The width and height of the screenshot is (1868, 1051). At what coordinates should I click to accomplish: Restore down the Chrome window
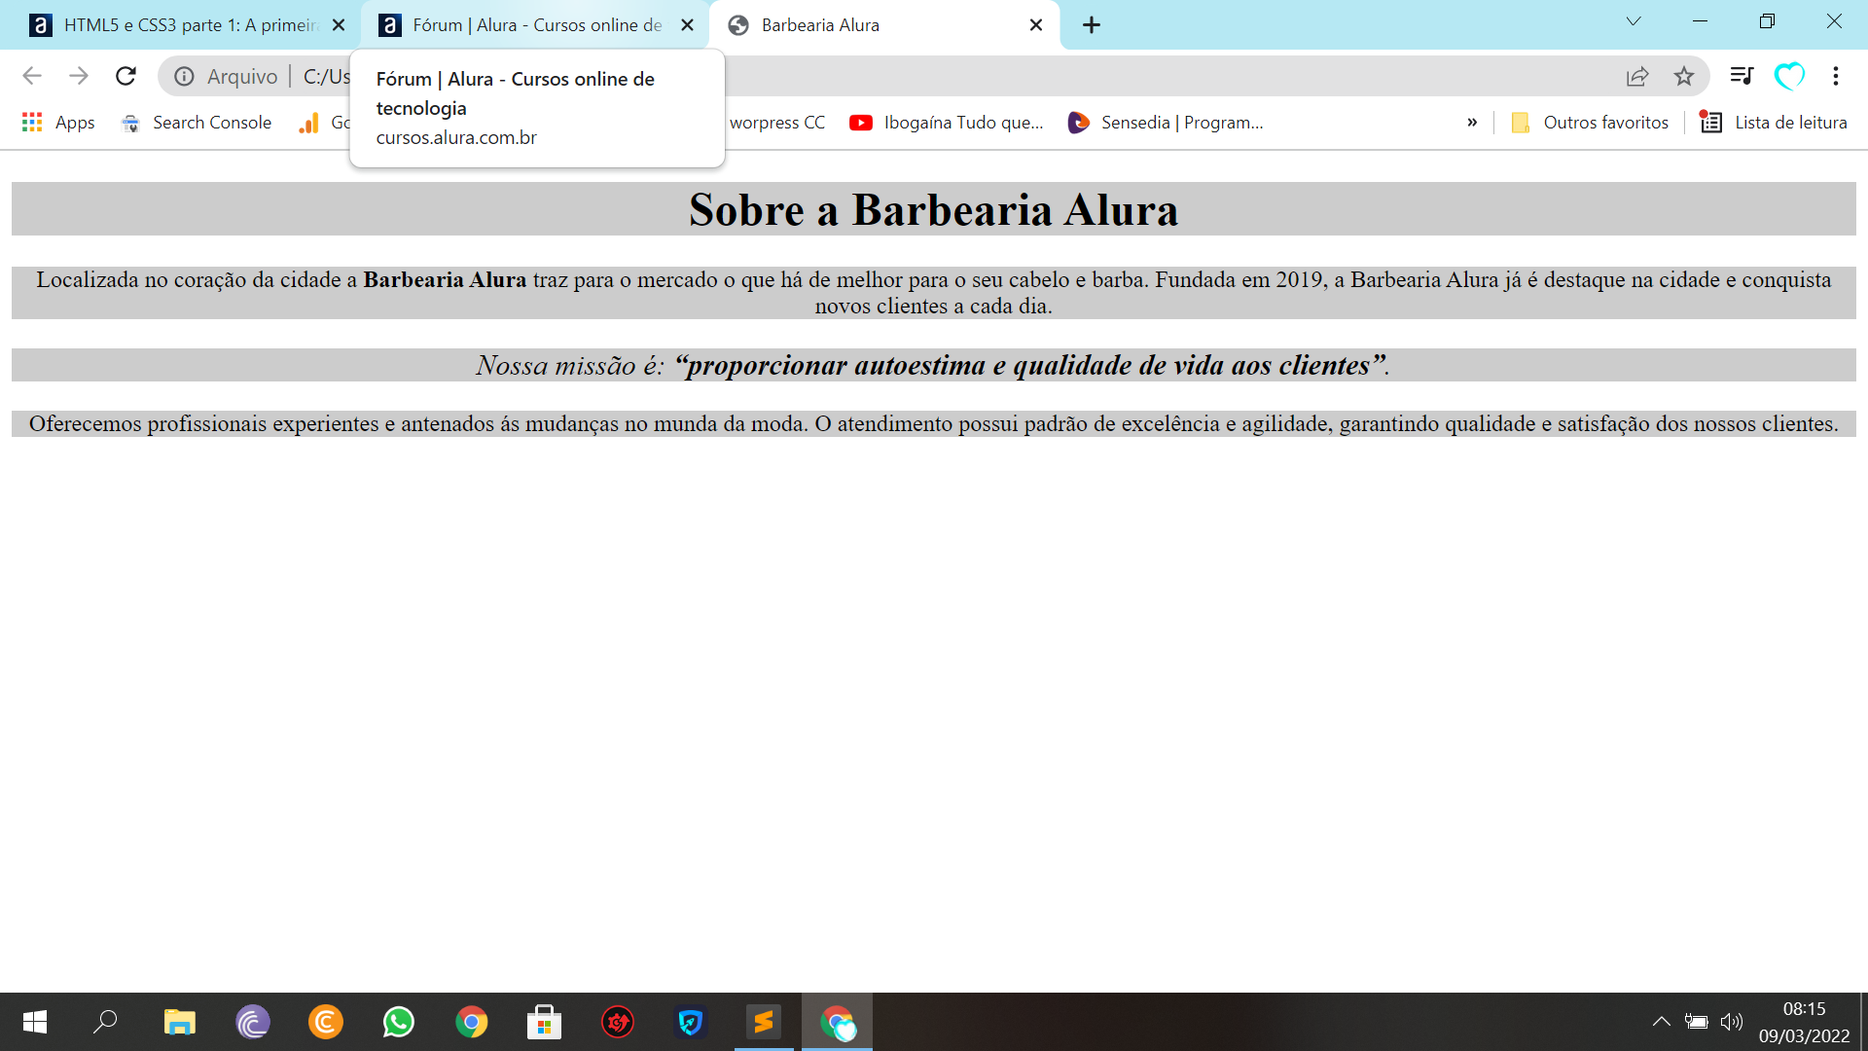[x=1768, y=21]
